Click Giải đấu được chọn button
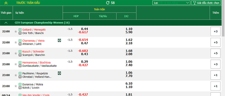This screenshot has width=225, height=96. pos(206,3)
